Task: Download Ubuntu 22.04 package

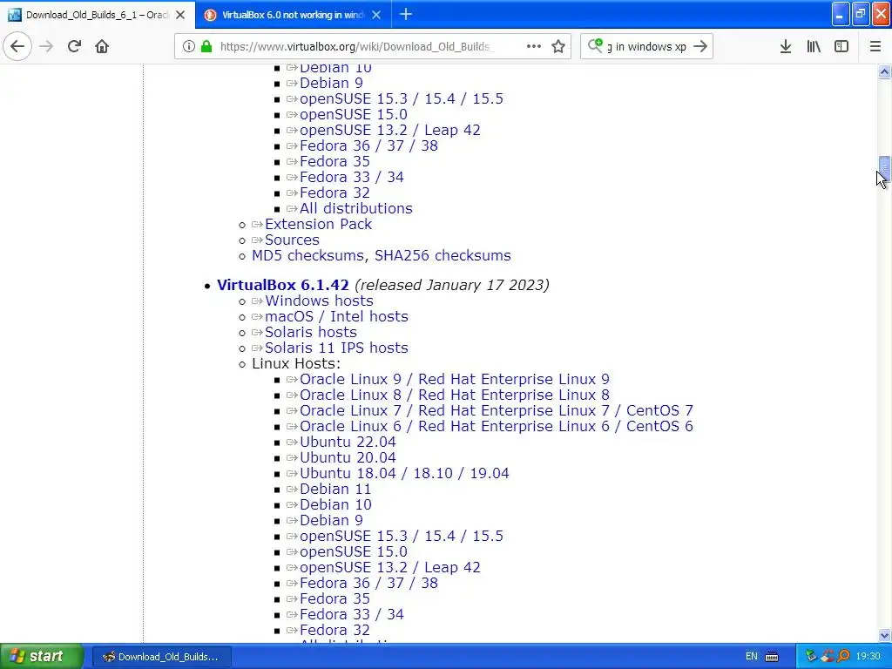Action: pyautogui.click(x=348, y=442)
